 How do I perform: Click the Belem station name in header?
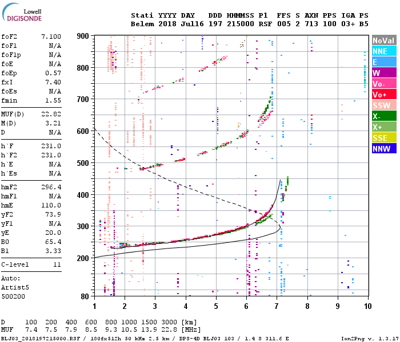pos(142,24)
